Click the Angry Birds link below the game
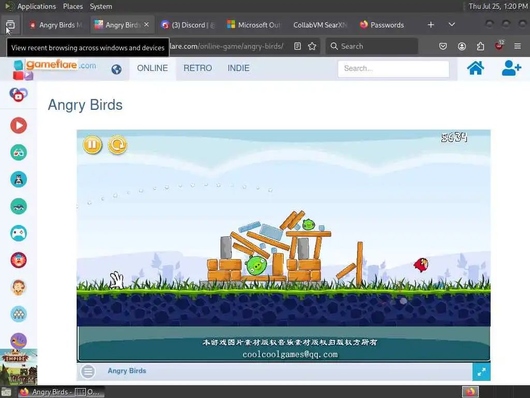This screenshot has height=398, width=530. (127, 371)
